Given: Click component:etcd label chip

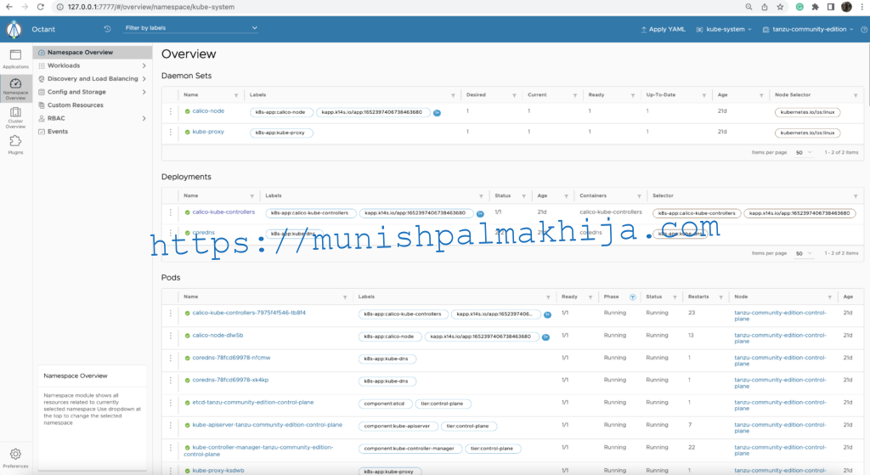Looking at the screenshot, I should (x=385, y=404).
